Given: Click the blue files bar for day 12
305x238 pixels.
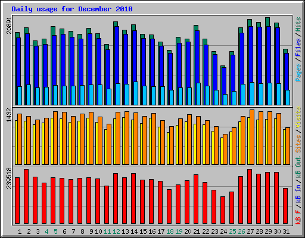Looking at the screenshot, I should click(117, 65).
